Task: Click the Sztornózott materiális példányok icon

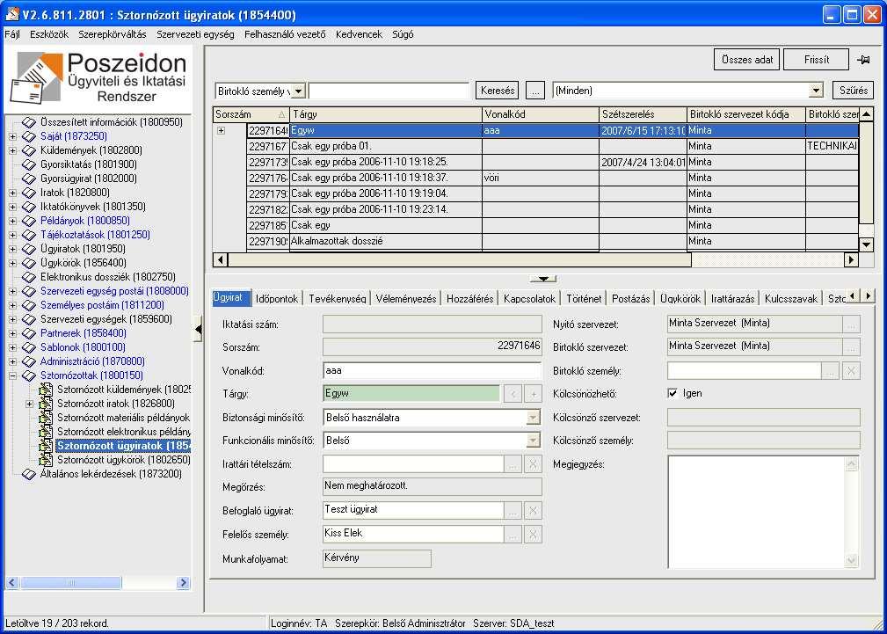Action: click(46, 418)
